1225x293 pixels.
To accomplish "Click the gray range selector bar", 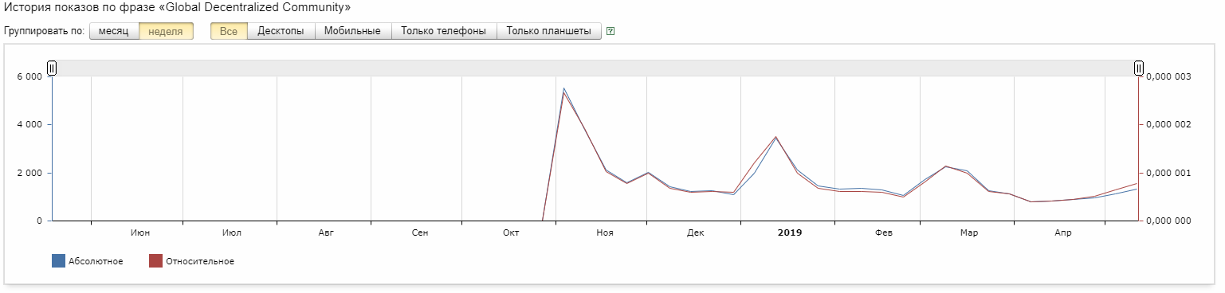I will (595, 68).
